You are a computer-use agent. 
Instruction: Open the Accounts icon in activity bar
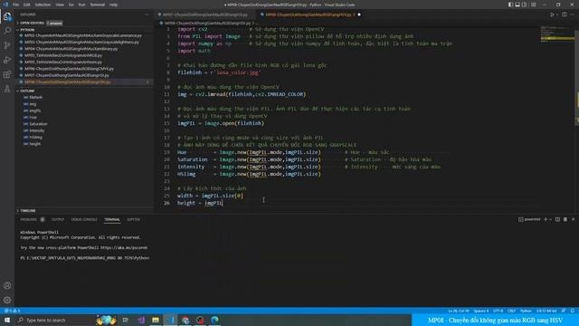coord(7,285)
